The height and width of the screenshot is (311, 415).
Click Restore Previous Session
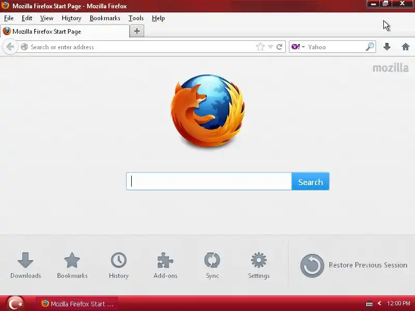(x=354, y=265)
